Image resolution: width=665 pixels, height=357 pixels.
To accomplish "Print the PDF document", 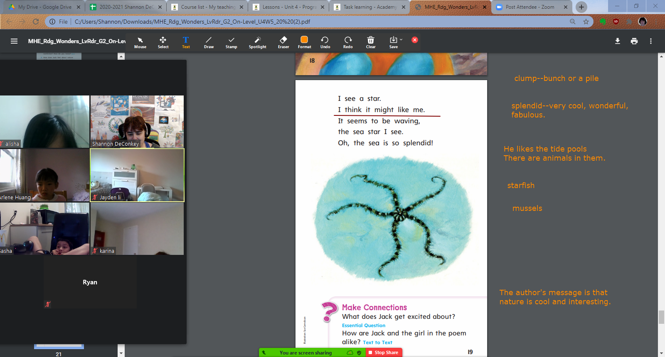I will (x=634, y=41).
